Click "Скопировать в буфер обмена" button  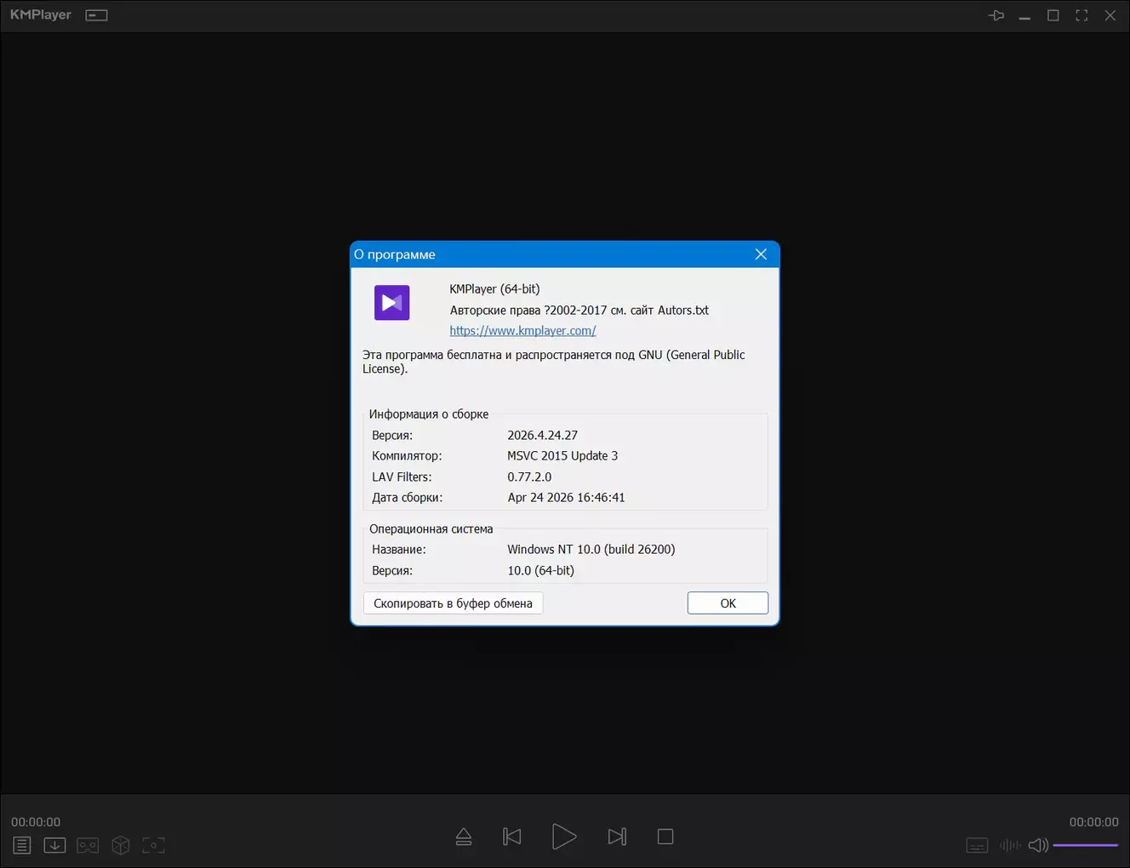(453, 603)
